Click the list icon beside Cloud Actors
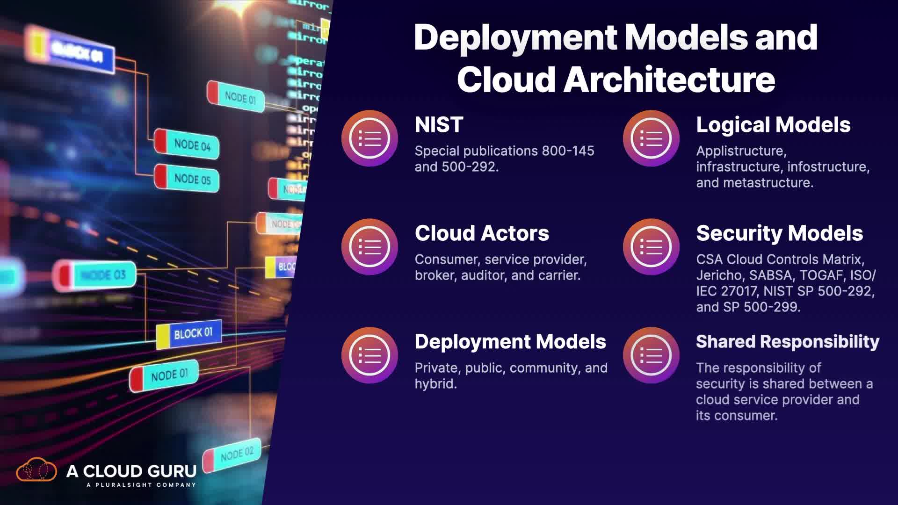The height and width of the screenshot is (505, 898). (x=369, y=247)
